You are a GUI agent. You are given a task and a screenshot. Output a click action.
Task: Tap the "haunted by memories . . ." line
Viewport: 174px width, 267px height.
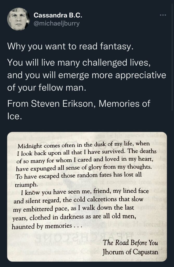coord(47,226)
